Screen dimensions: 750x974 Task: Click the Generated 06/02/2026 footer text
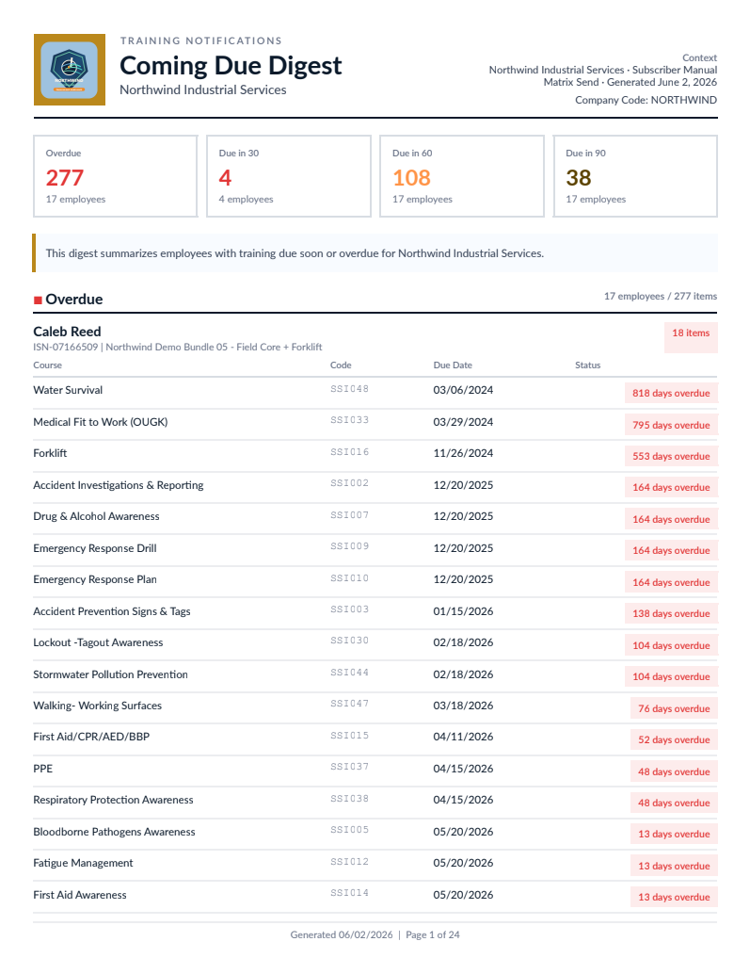(342, 934)
